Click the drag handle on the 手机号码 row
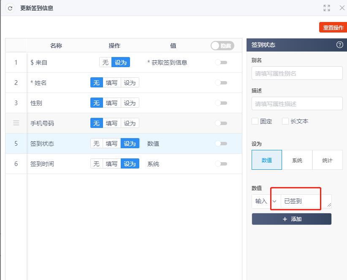The image size is (347, 280). coord(16,123)
